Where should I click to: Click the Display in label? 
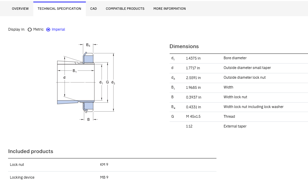pos(17,30)
